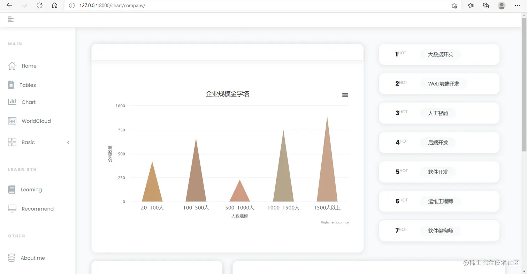Click the Learning book icon
Image resolution: width=527 pixels, height=274 pixels.
click(x=12, y=190)
